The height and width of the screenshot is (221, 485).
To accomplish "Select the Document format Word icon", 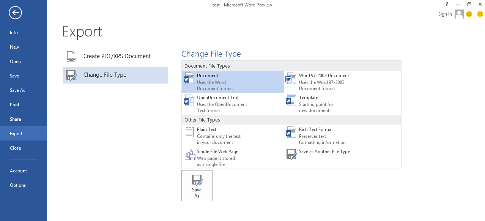I will (x=189, y=79).
